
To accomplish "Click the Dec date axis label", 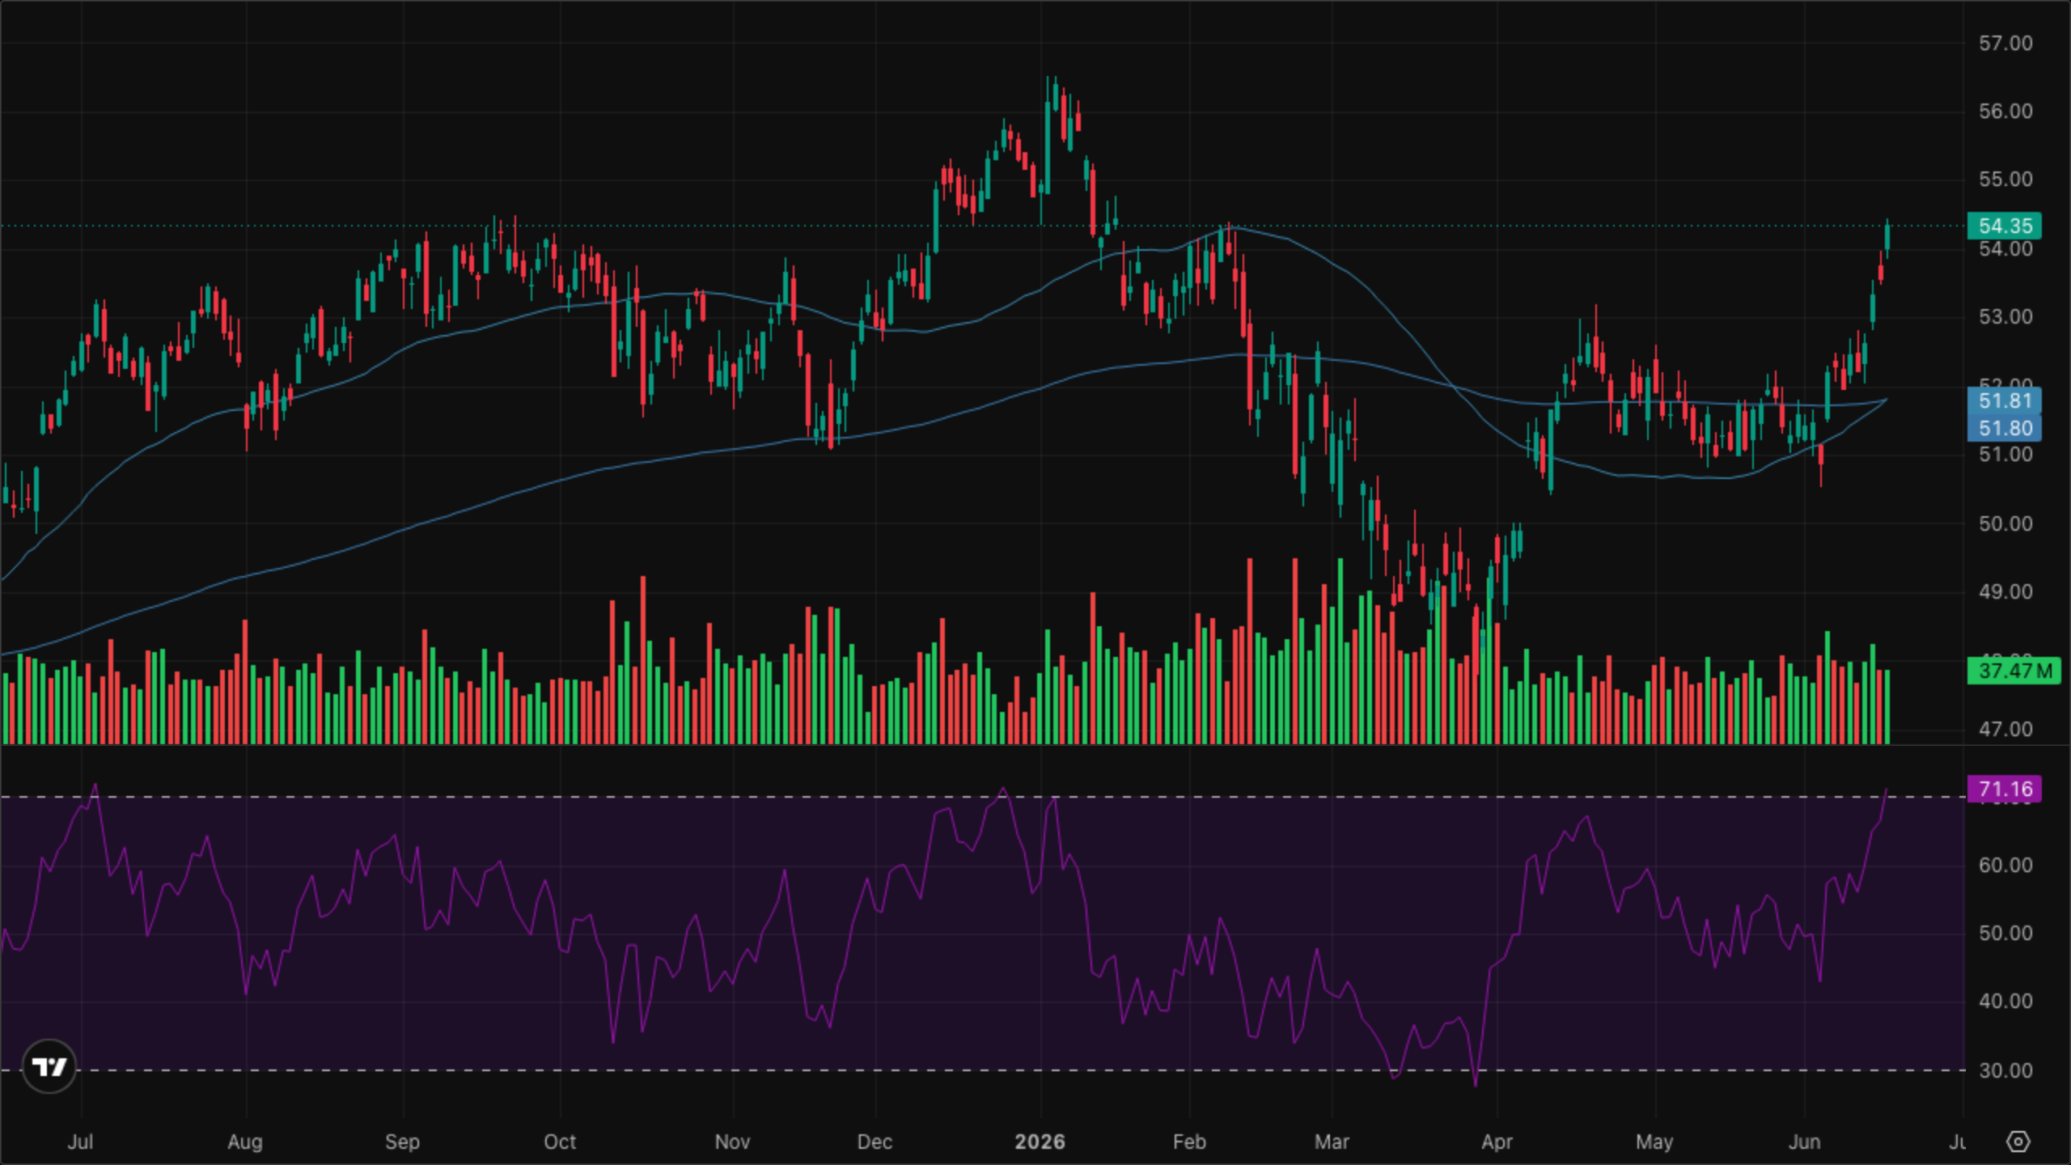I will point(875,1142).
